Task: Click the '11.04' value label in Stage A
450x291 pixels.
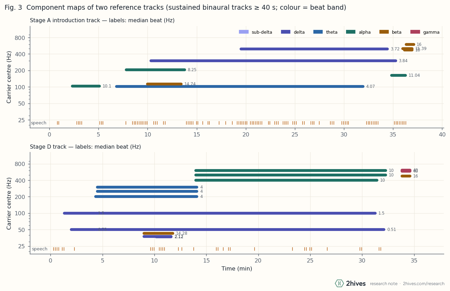Action: pyautogui.click(x=414, y=75)
